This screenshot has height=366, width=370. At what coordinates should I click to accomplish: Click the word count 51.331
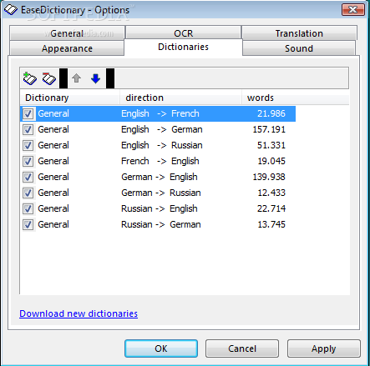tap(271, 145)
